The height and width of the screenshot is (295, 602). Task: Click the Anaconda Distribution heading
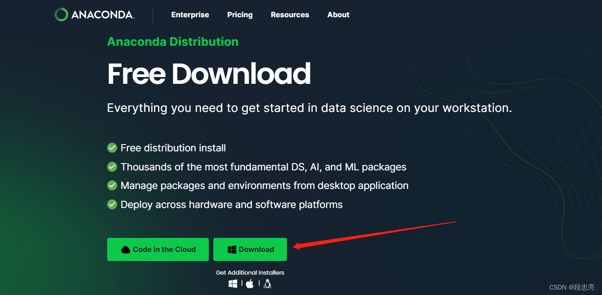click(173, 42)
